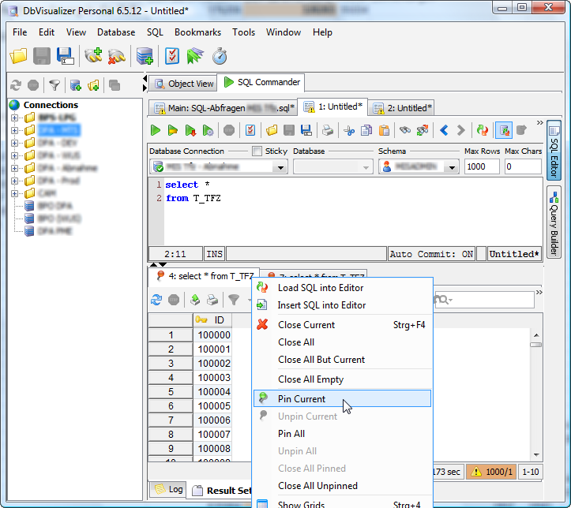Click the Find binoculars icon
The image size is (571, 508).
(405, 130)
